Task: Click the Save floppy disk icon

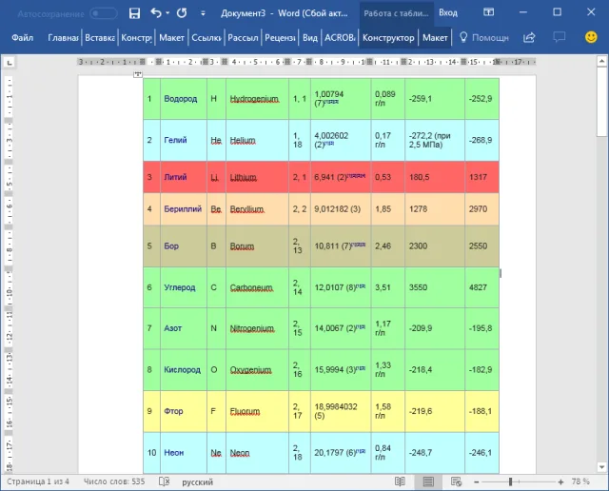Action: [x=134, y=13]
